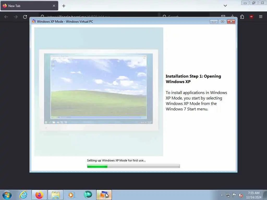Launch Internet Explorer from the taskbar
Image resolution: width=267 pixels, height=200 pixels.
point(23,195)
